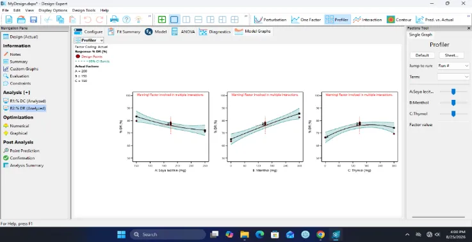Open the Display Options menu
The height and width of the screenshot is (242, 472).
[x=53, y=10]
